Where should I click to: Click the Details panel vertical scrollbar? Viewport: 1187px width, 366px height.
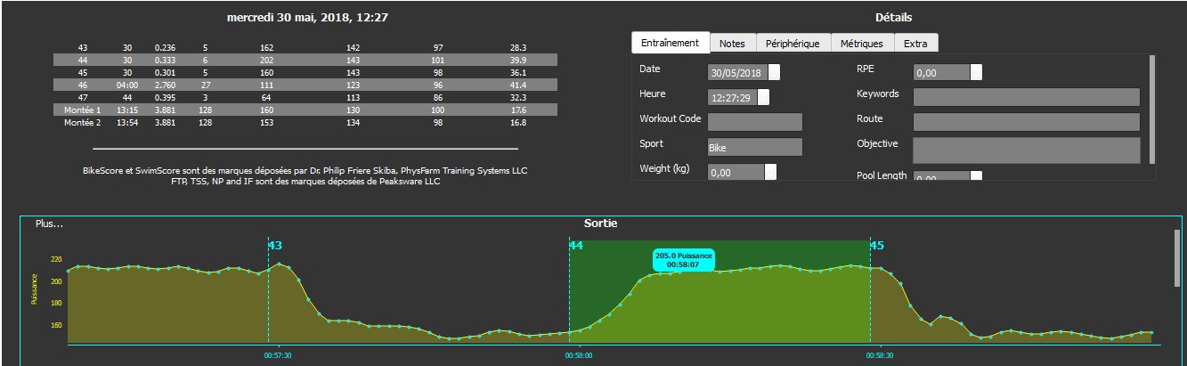point(1152,107)
